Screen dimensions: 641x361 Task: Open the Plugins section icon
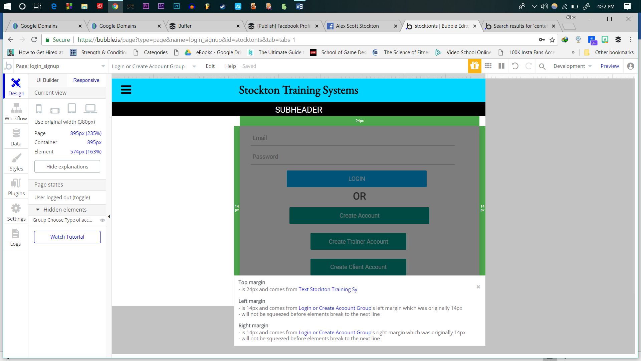[x=16, y=187]
